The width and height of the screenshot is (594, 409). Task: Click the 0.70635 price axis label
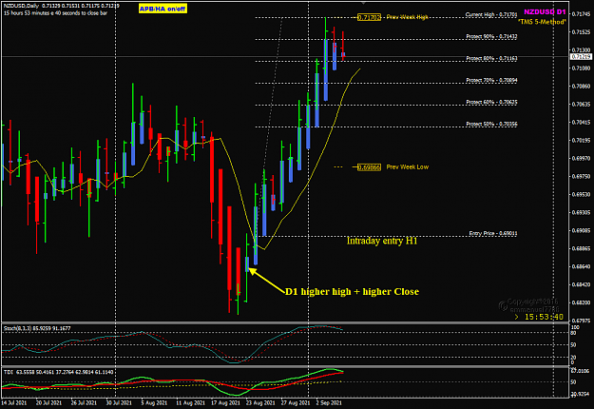582,105
